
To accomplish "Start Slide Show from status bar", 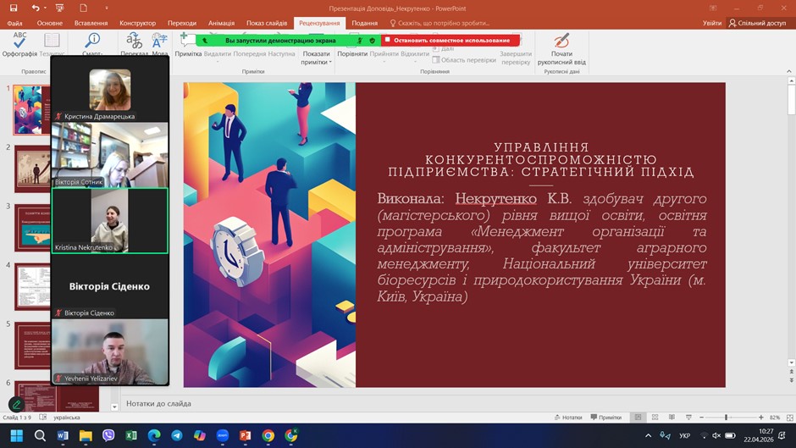I will click(688, 417).
